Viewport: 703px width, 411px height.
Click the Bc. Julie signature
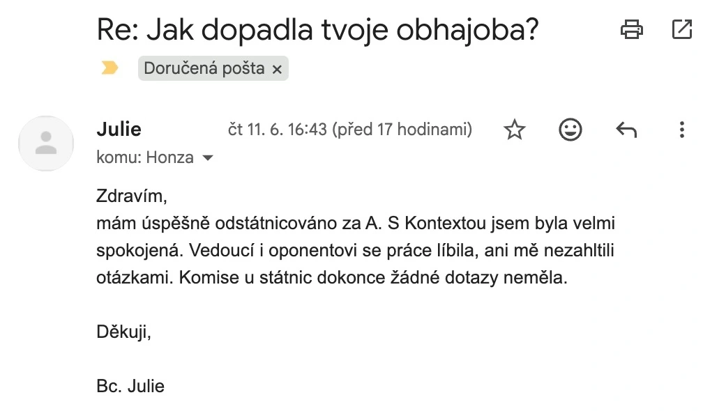(130, 386)
